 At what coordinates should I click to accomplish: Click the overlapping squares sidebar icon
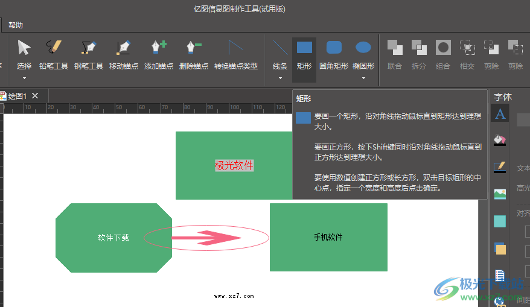click(500, 248)
